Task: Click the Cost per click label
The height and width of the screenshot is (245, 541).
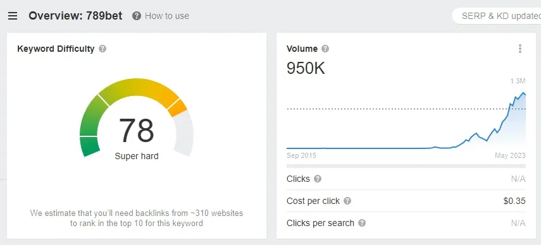Action: click(313, 201)
